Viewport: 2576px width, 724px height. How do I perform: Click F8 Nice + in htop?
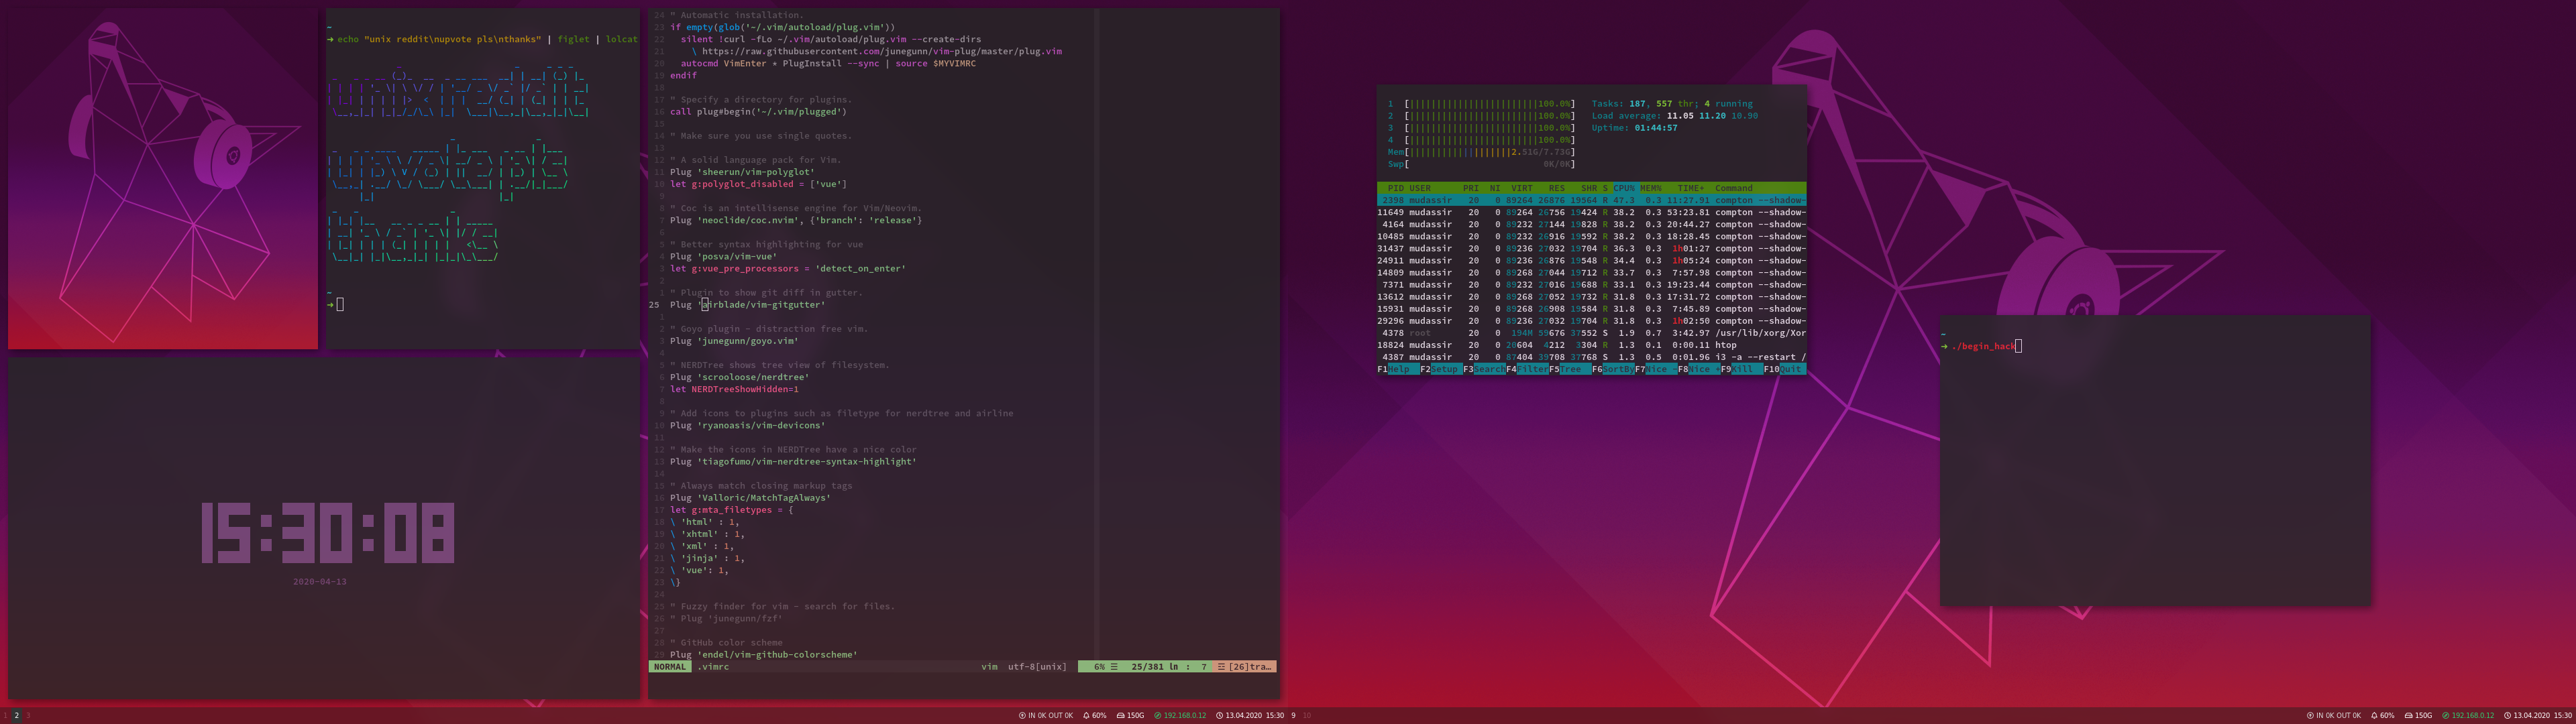(1699, 369)
